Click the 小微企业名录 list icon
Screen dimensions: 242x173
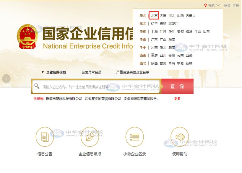[x=134, y=137]
